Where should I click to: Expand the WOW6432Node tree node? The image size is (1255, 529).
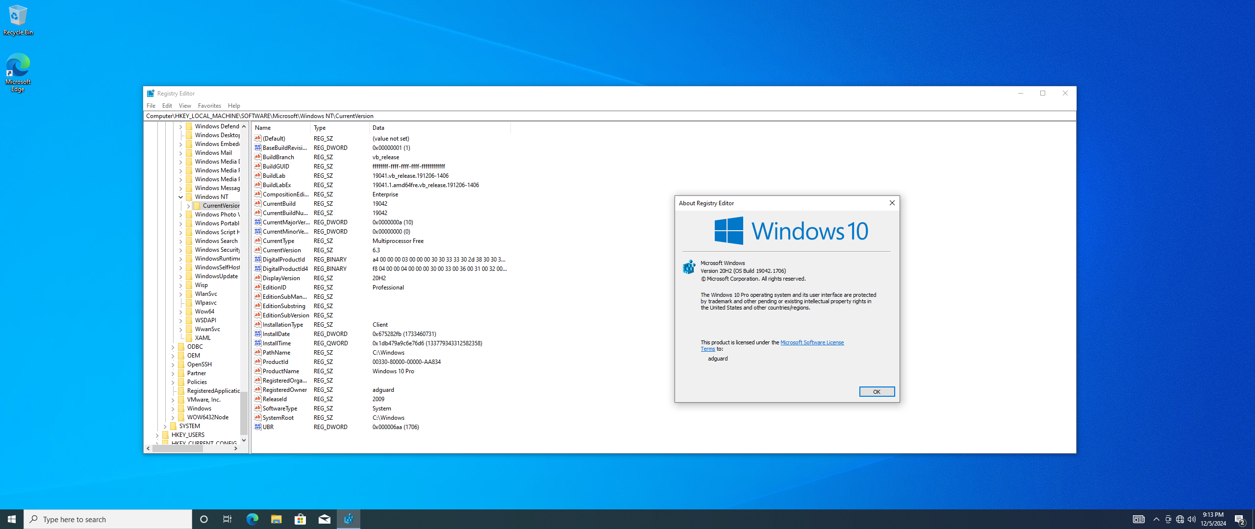coord(173,417)
